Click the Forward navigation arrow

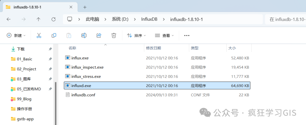pyautogui.click(x=24, y=19)
